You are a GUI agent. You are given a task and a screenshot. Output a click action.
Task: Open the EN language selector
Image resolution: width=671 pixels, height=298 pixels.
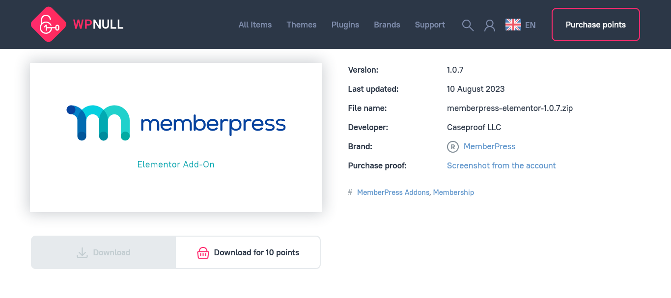(x=530, y=25)
